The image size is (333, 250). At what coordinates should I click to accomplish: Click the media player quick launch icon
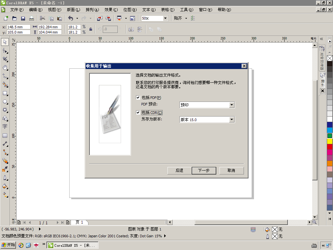[21, 245]
